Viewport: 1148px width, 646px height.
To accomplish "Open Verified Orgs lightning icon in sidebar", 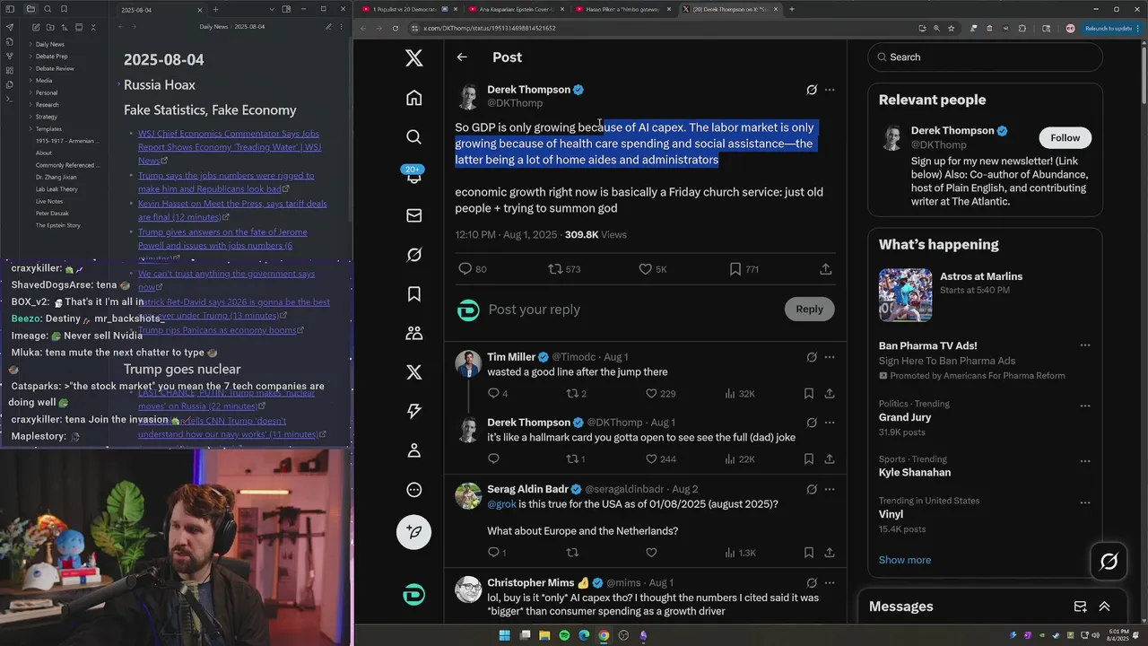I will click(x=413, y=411).
